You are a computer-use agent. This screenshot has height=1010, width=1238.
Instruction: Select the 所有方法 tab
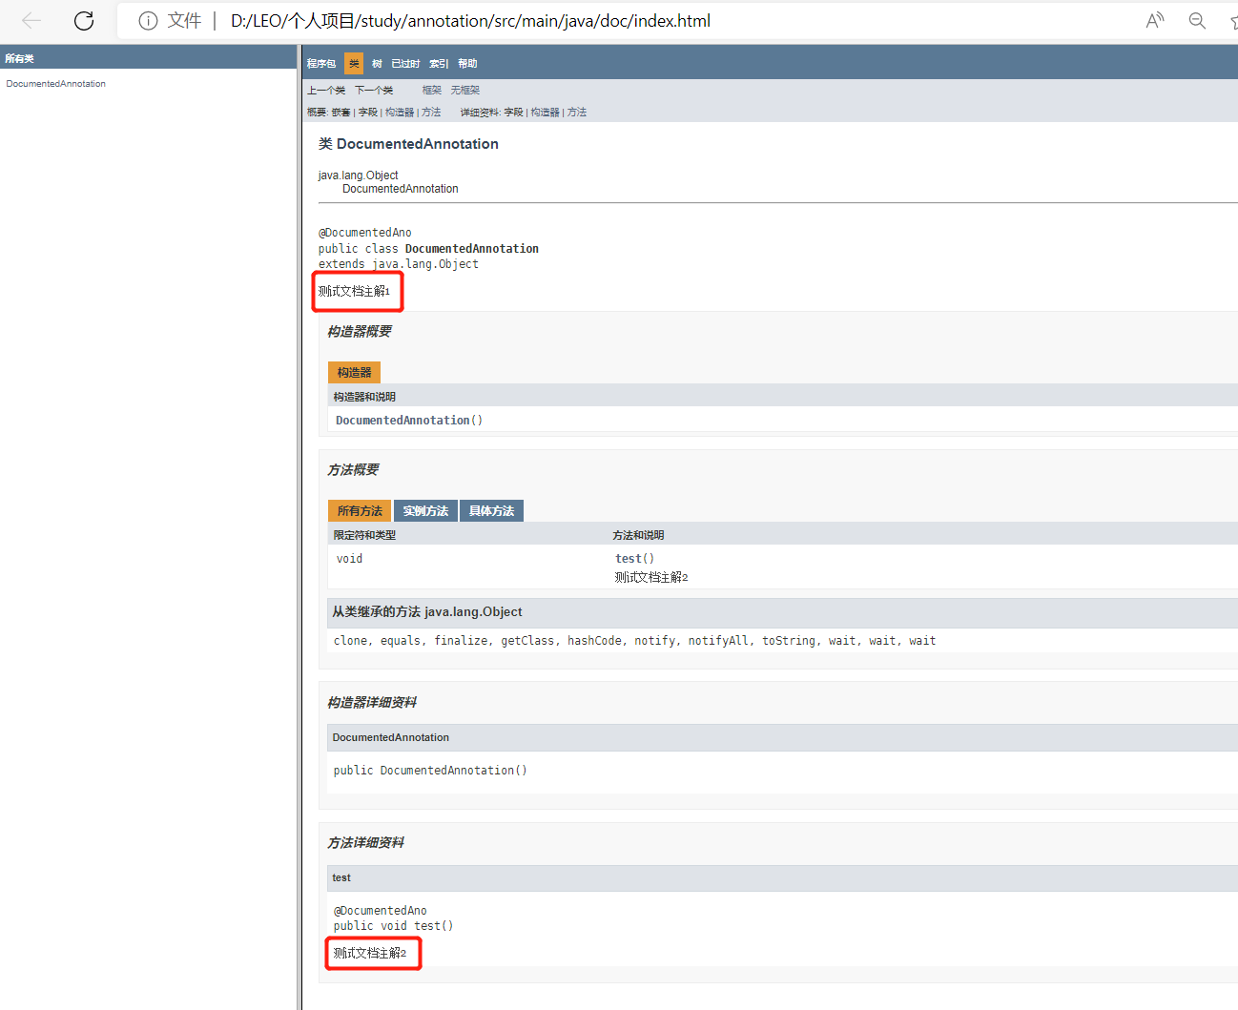coord(360,511)
